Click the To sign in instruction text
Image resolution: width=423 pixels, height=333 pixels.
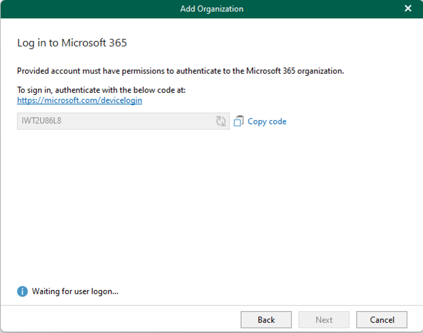coord(101,90)
